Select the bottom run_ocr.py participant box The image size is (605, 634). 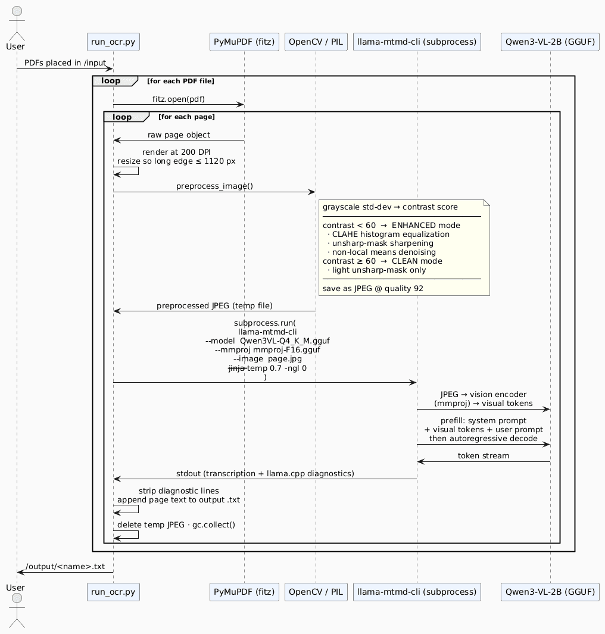click(x=113, y=592)
